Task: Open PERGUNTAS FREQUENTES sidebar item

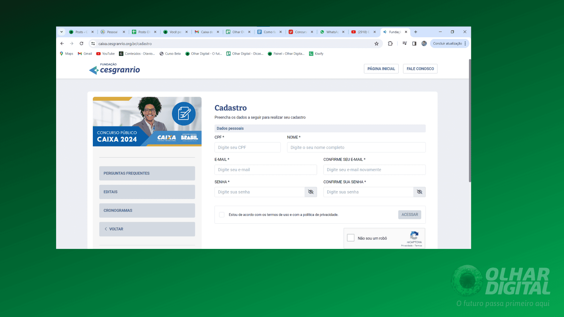Action: click(x=147, y=173)
